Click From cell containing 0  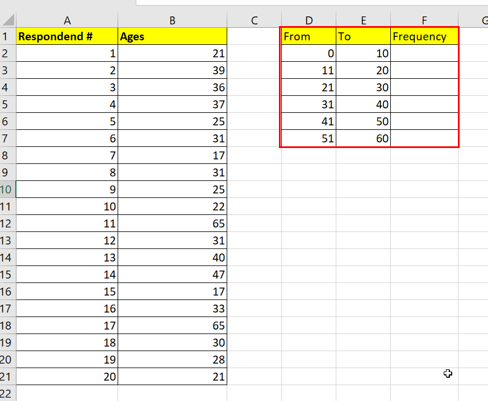pyautogui.click(x=308, y=53)
